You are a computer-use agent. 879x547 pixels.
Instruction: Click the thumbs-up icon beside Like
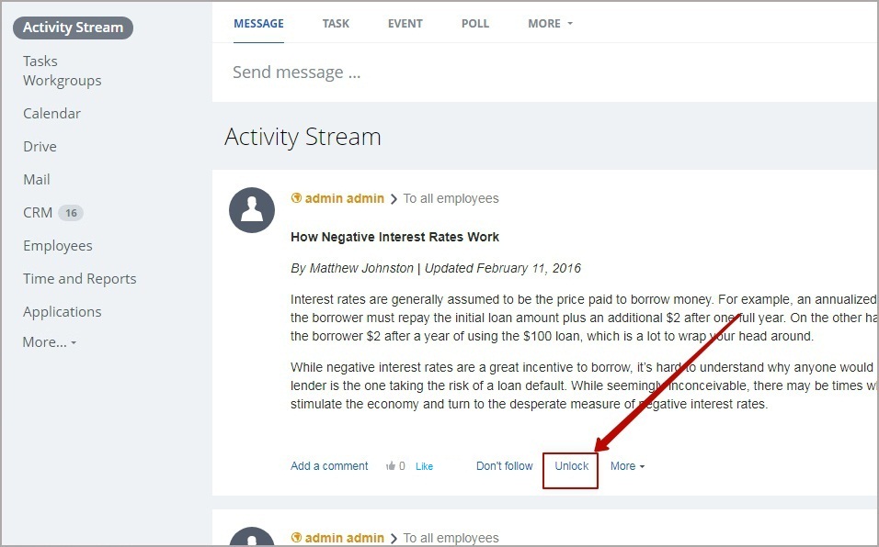391,466
